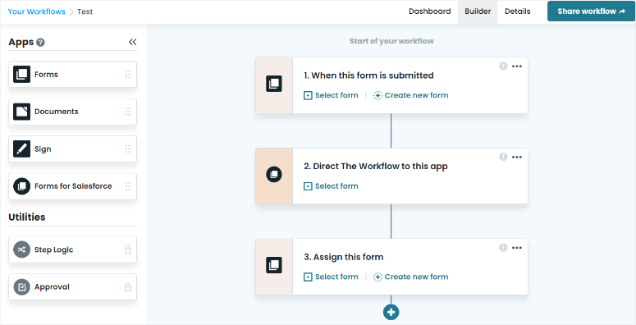The image size is (636, 325).
Task: Click warning icon on step 3 card
Action: click(x=503, y=248)
